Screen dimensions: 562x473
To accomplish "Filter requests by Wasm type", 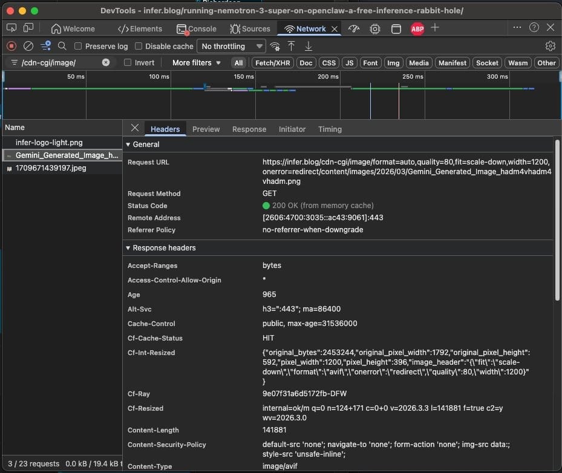I will 518,63.
